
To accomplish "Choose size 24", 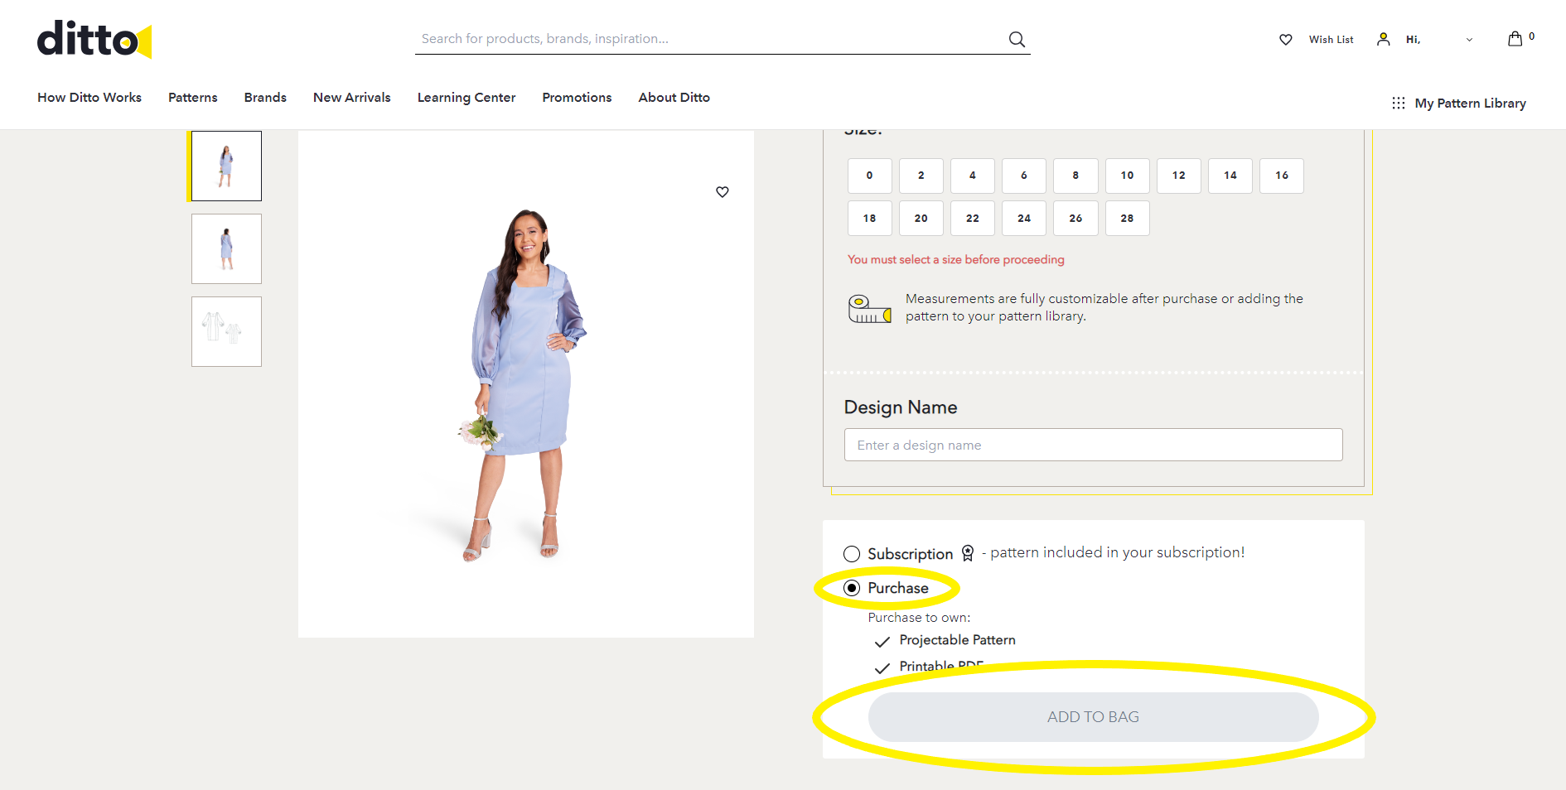I will [x=1024, y=219].
